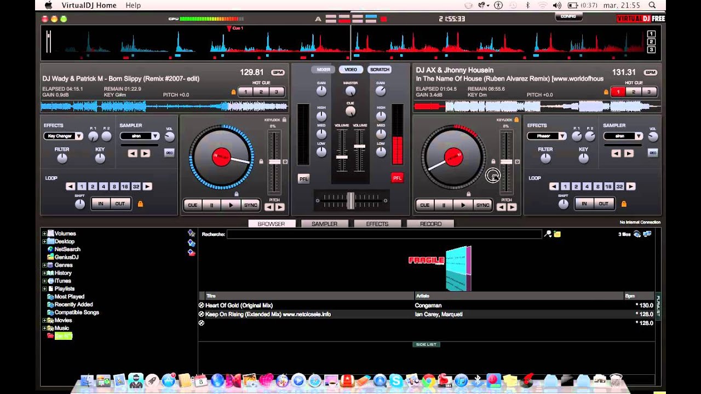Switch to the SAMPLER tab

point(324,224)
